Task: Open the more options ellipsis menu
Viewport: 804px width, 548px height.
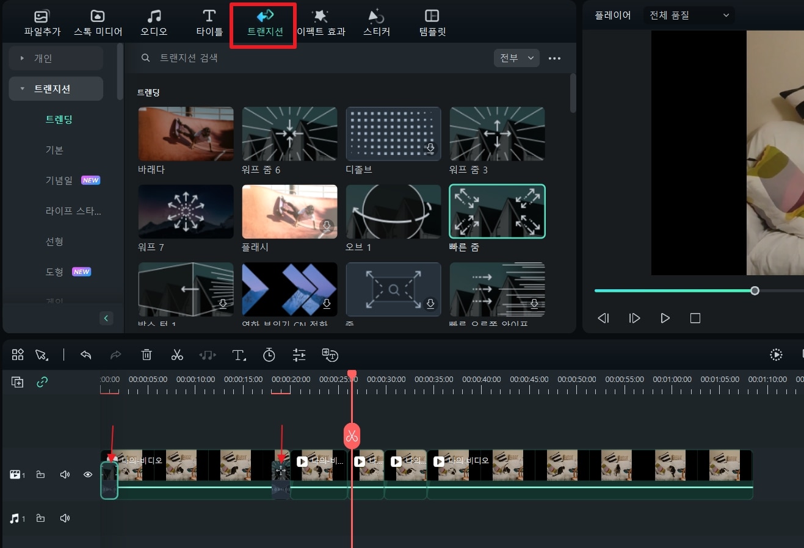Action: coord(554,59)
